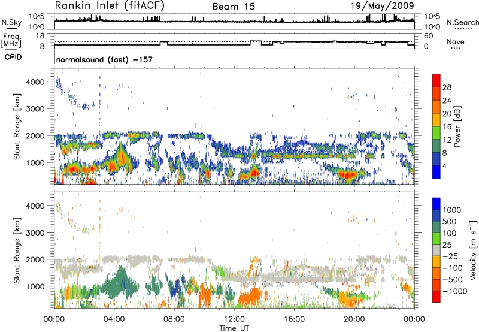The image size is (479, 332).
Task: Pick the gray segment of velocity colorbar
Action: (x=436, y=250)
